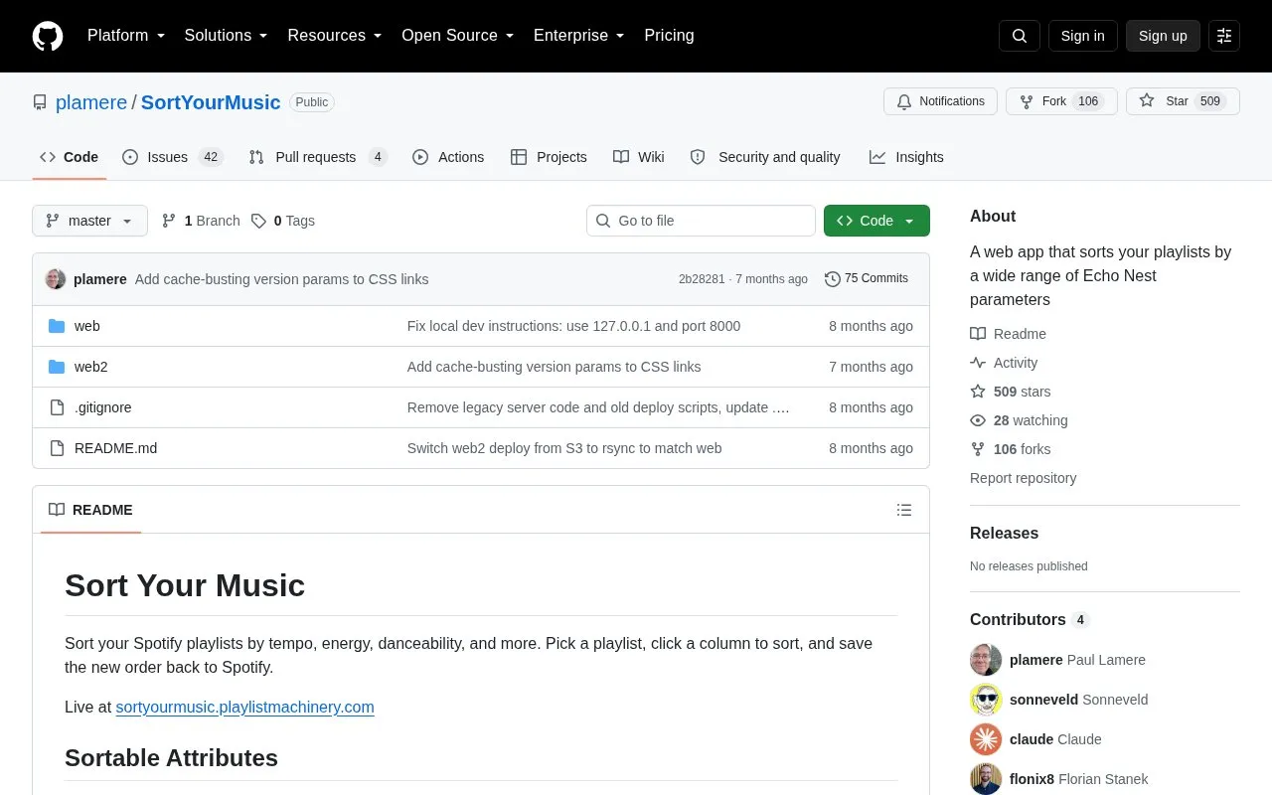Expand the Resources menu
This screenshot has width=1272, height=795.
pos(335,36)
